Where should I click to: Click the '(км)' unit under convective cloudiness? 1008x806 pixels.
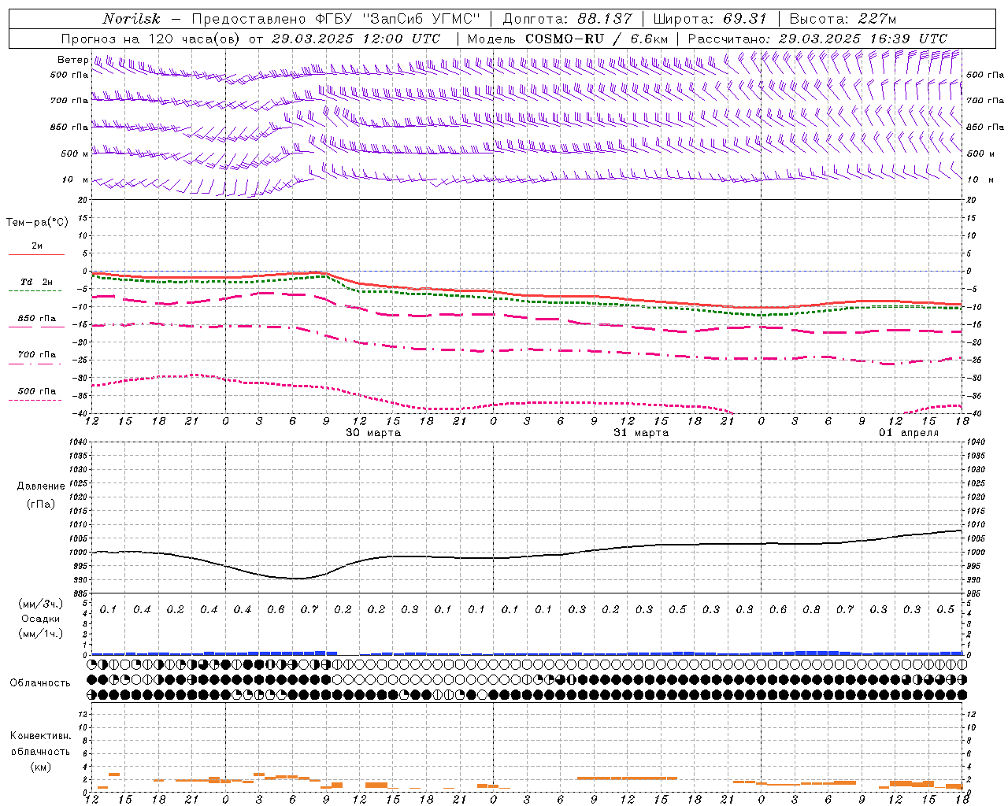pos(40,767)
